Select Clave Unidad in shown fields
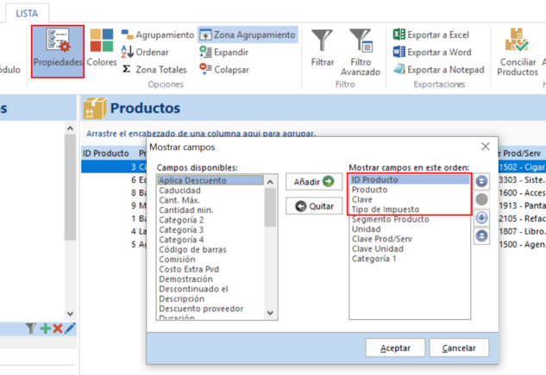The width and height of the screenshot is (546, 375). click(410, 249)
